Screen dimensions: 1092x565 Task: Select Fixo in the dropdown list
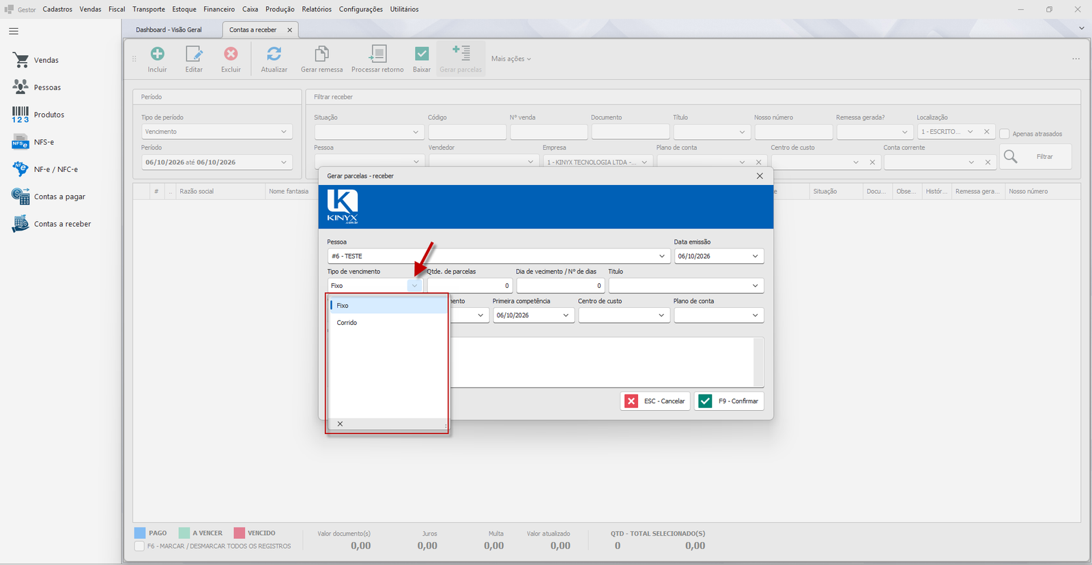pyautogui.click(x=388, y=306)
